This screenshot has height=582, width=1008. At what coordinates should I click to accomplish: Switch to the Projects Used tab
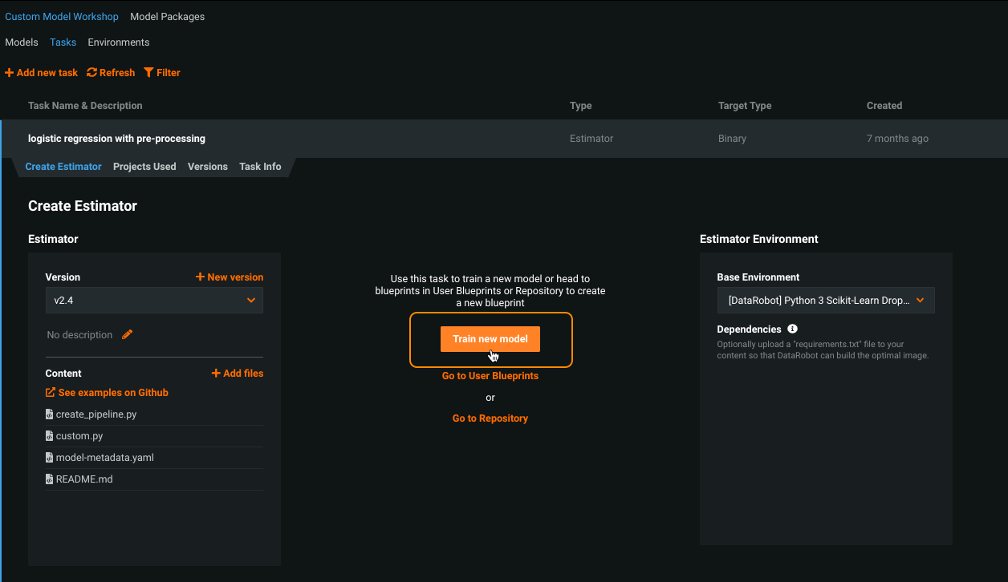(x=144, y=167)
